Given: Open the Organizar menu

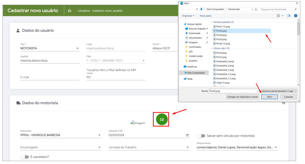Looking at the screenshot, I should 188,16.
